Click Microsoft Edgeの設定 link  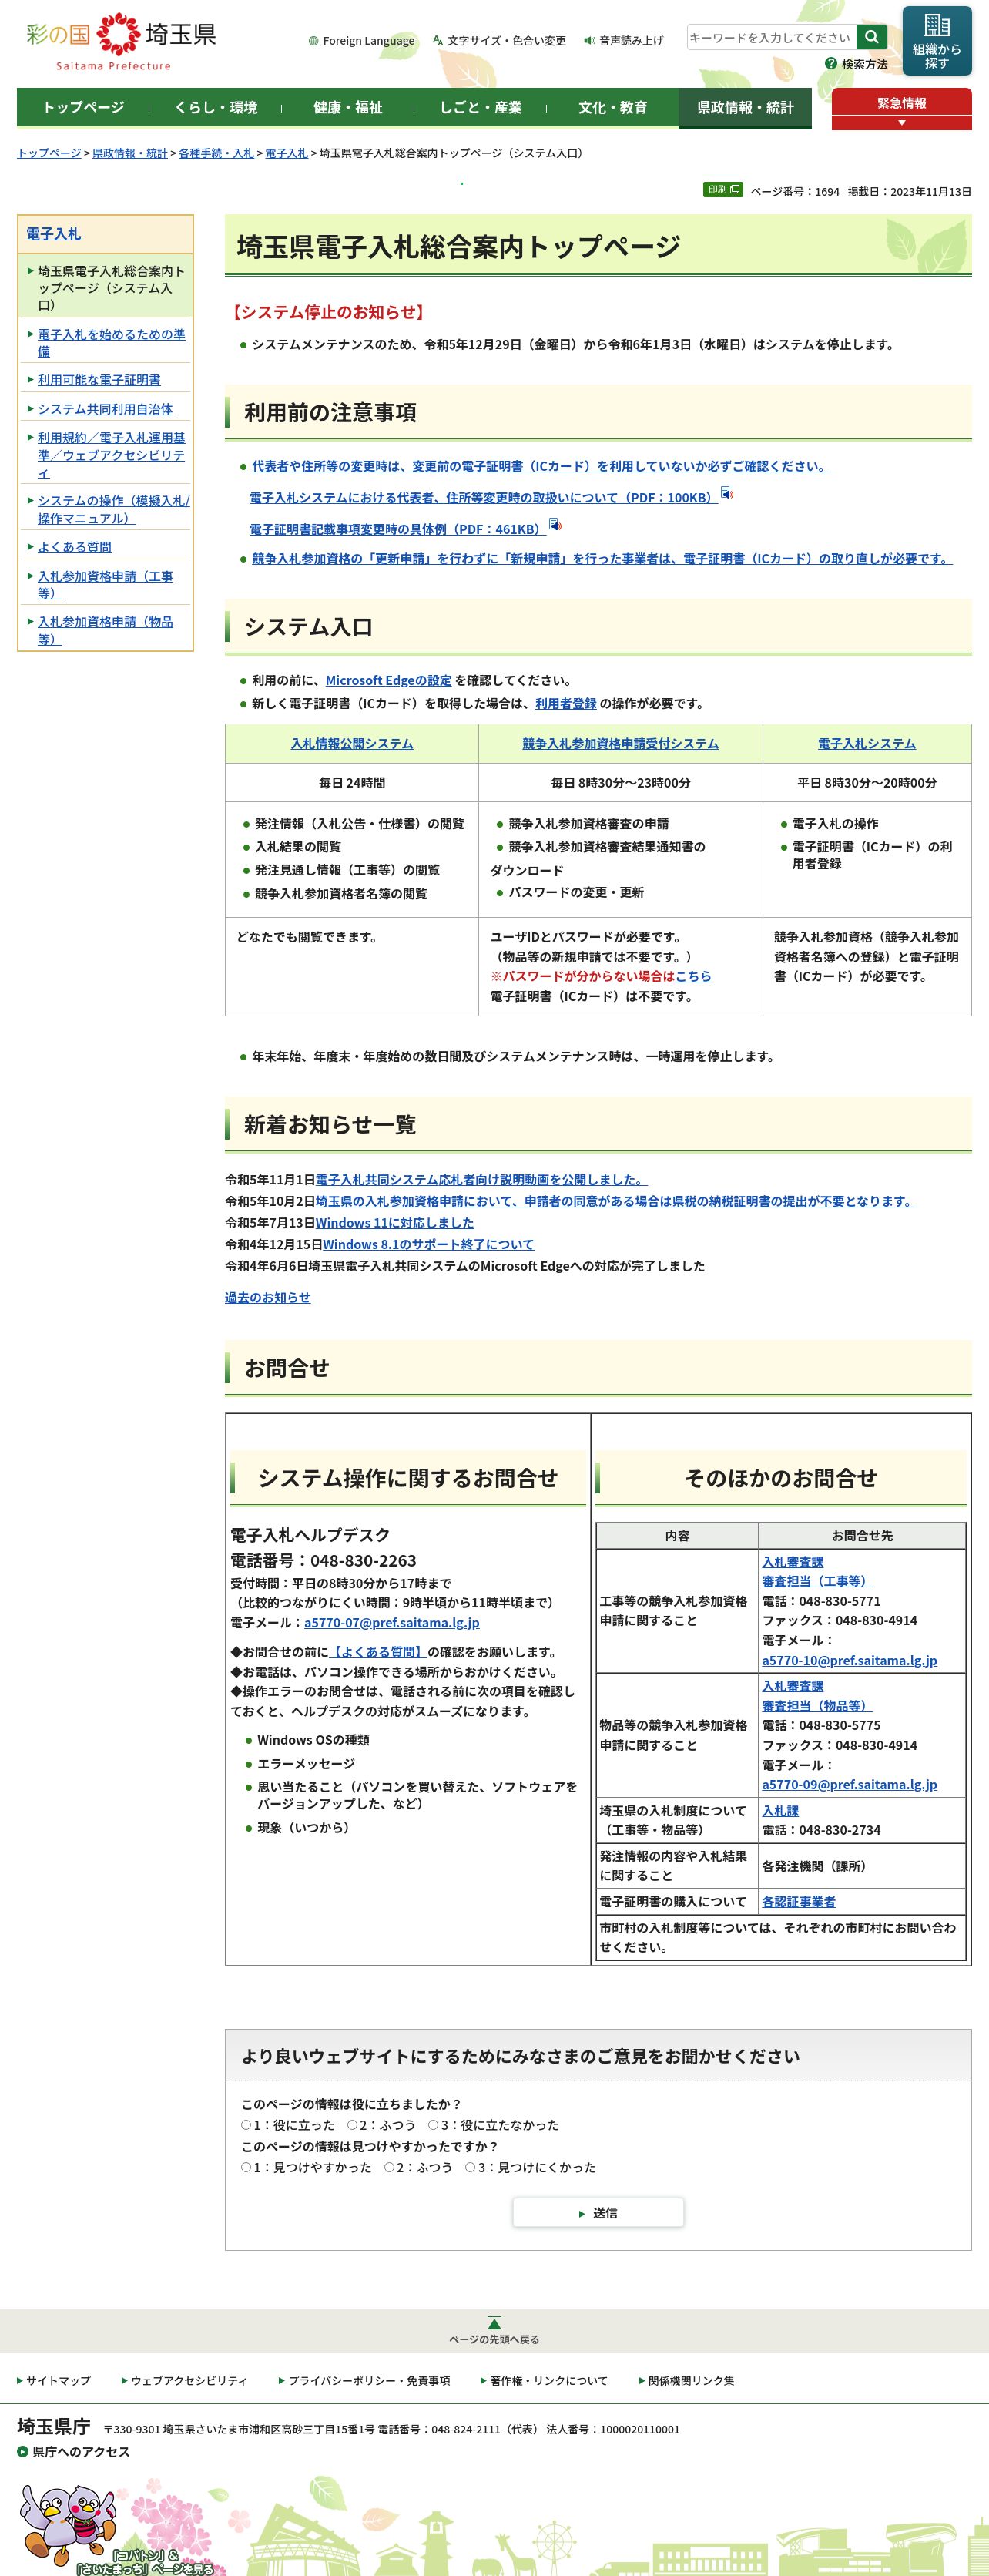point(388,680)
